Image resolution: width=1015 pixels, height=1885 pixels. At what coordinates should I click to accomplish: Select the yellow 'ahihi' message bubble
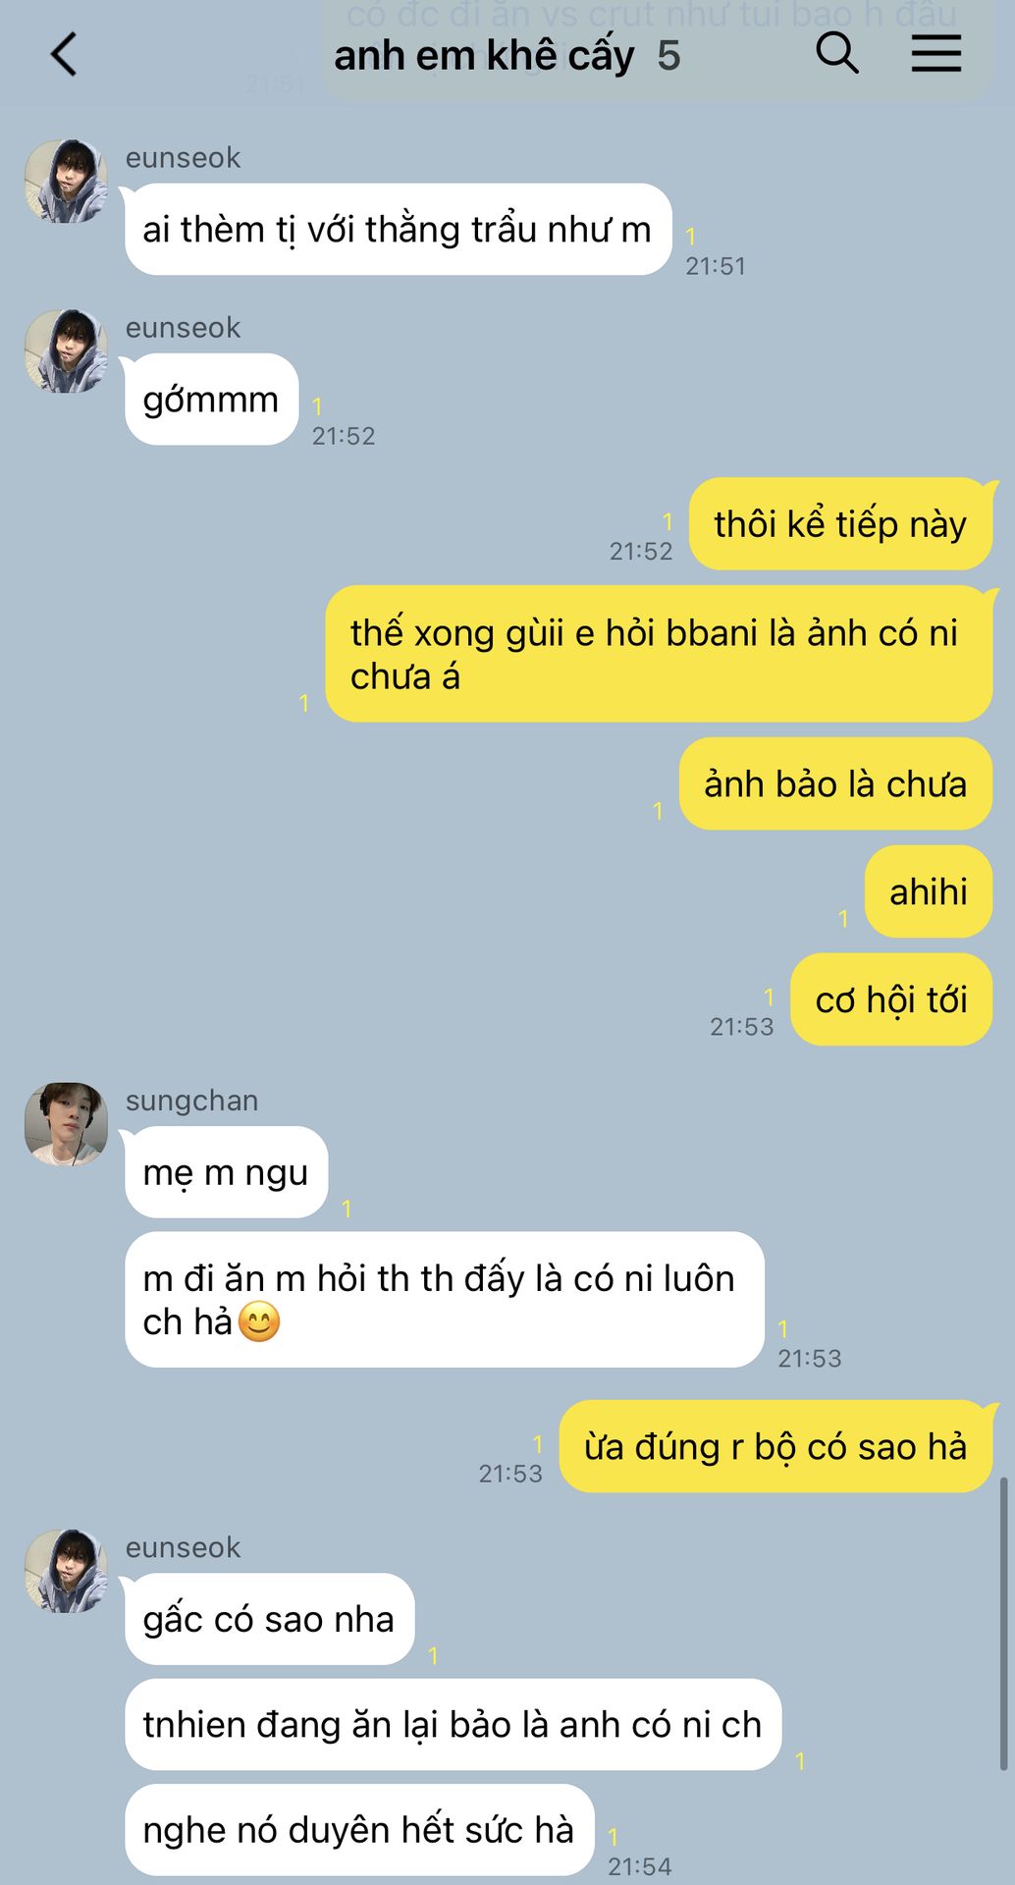[x=929, y=891]
